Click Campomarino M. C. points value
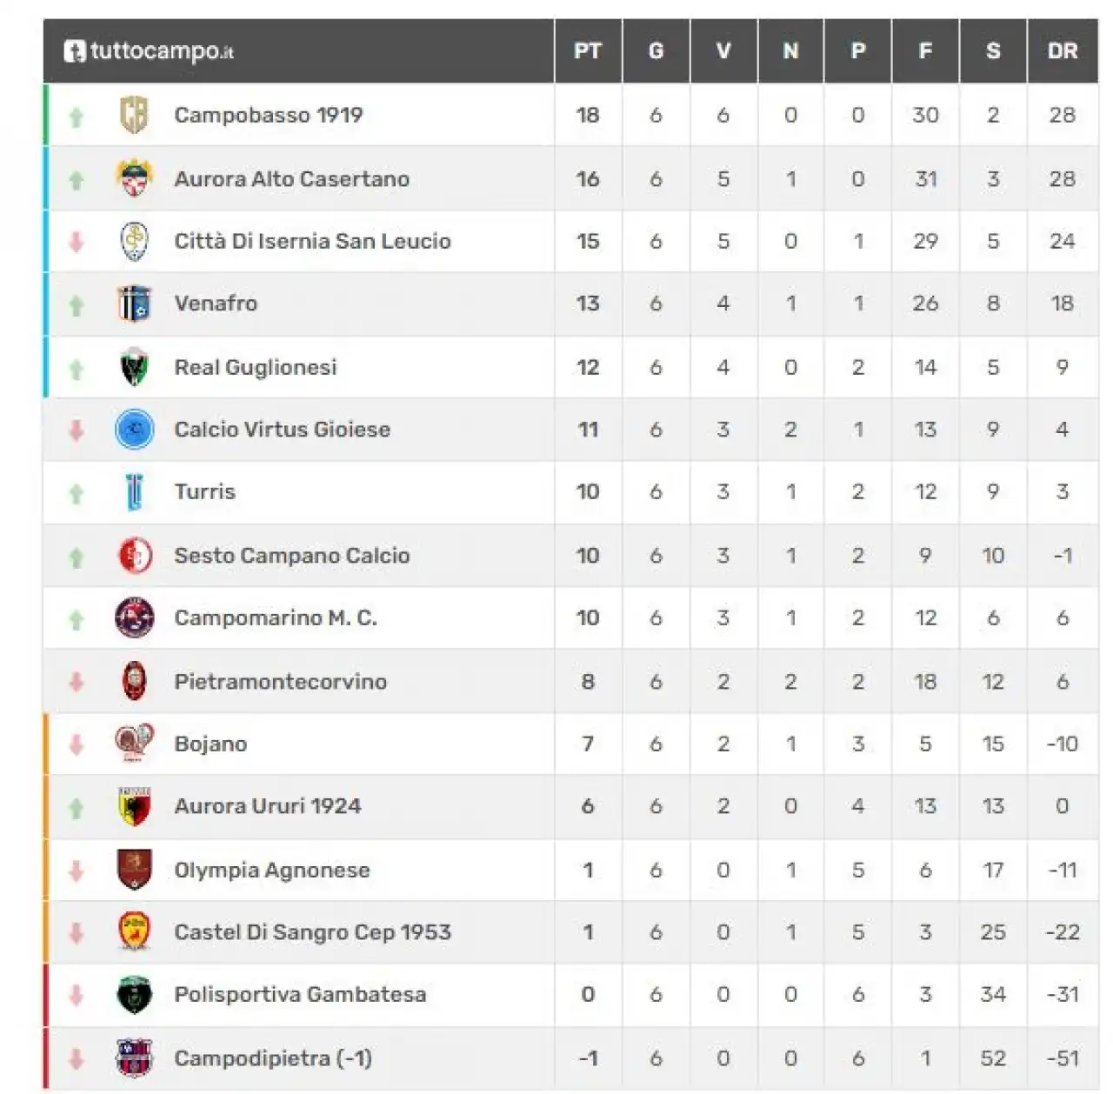The image size is (1113, 1094). tap(588, 617)
